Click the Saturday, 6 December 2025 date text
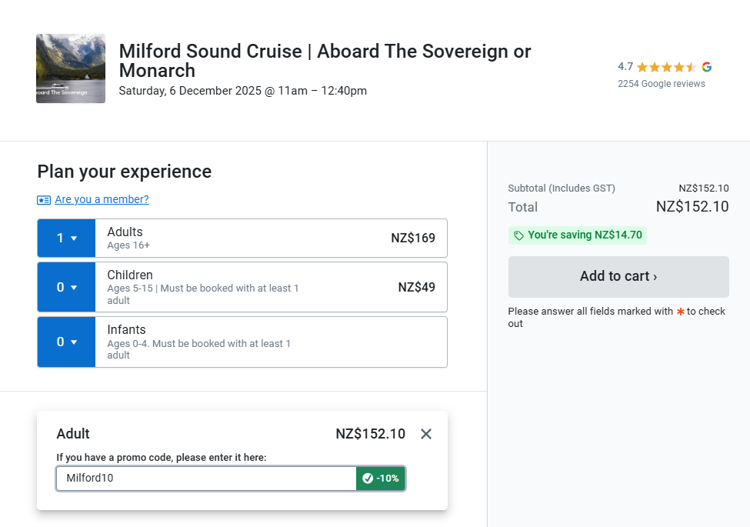The image size is (750, 527). (x=242, y=91)
